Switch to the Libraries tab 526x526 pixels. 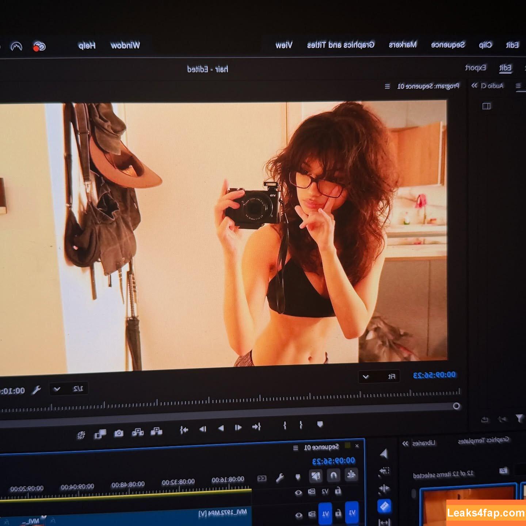424,443
